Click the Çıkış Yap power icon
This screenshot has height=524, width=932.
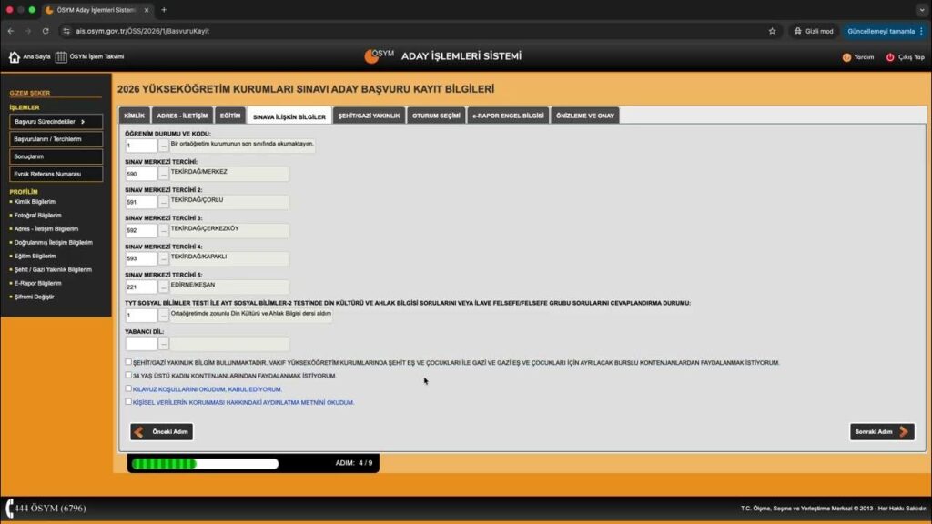(x=890, y=56)
